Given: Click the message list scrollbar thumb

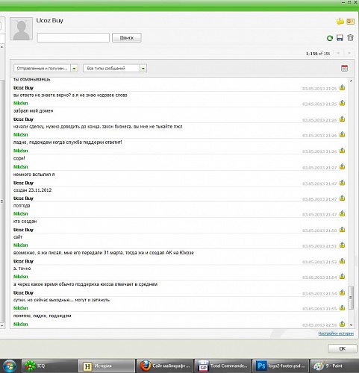Looking at the screenshot, I should pyautogui.click(x=351, y=298).
